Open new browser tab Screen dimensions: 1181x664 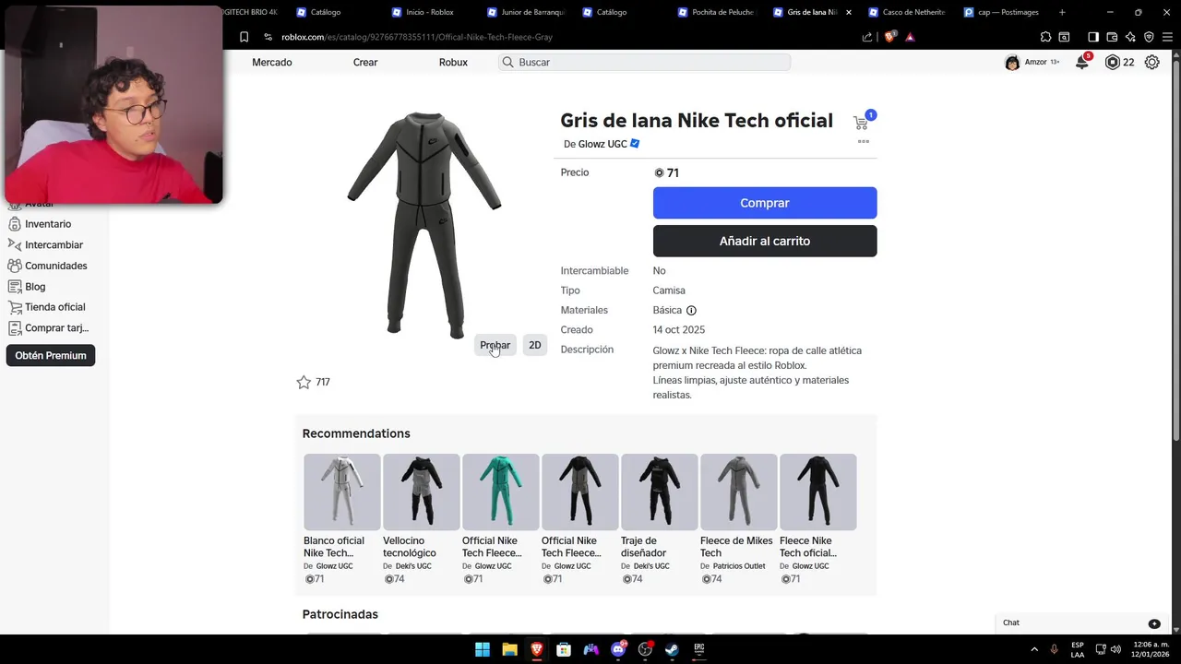(x=1062, y=12)
